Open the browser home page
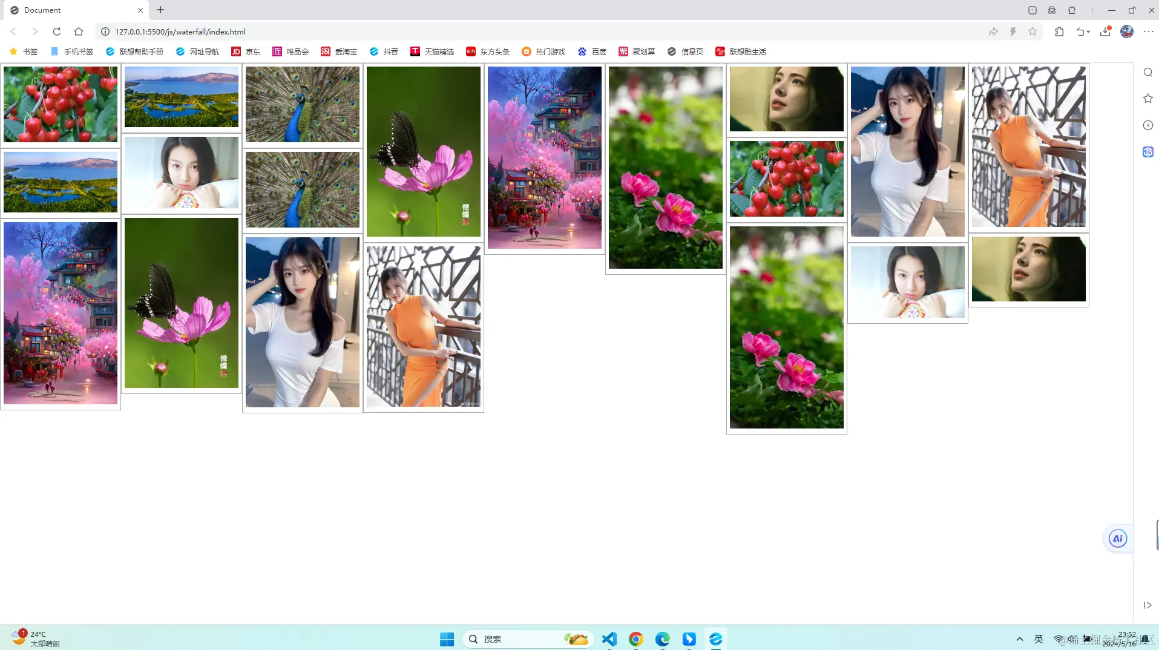This screenshot has width=1159, height=650. click(79, 31)
